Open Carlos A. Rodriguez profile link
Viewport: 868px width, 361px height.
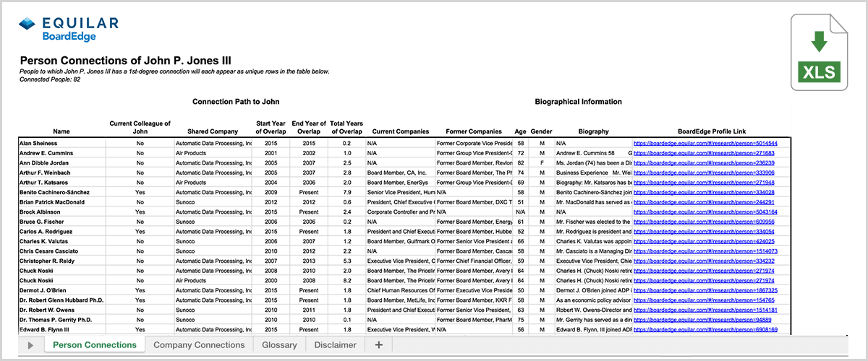click(x=704, y=232)
